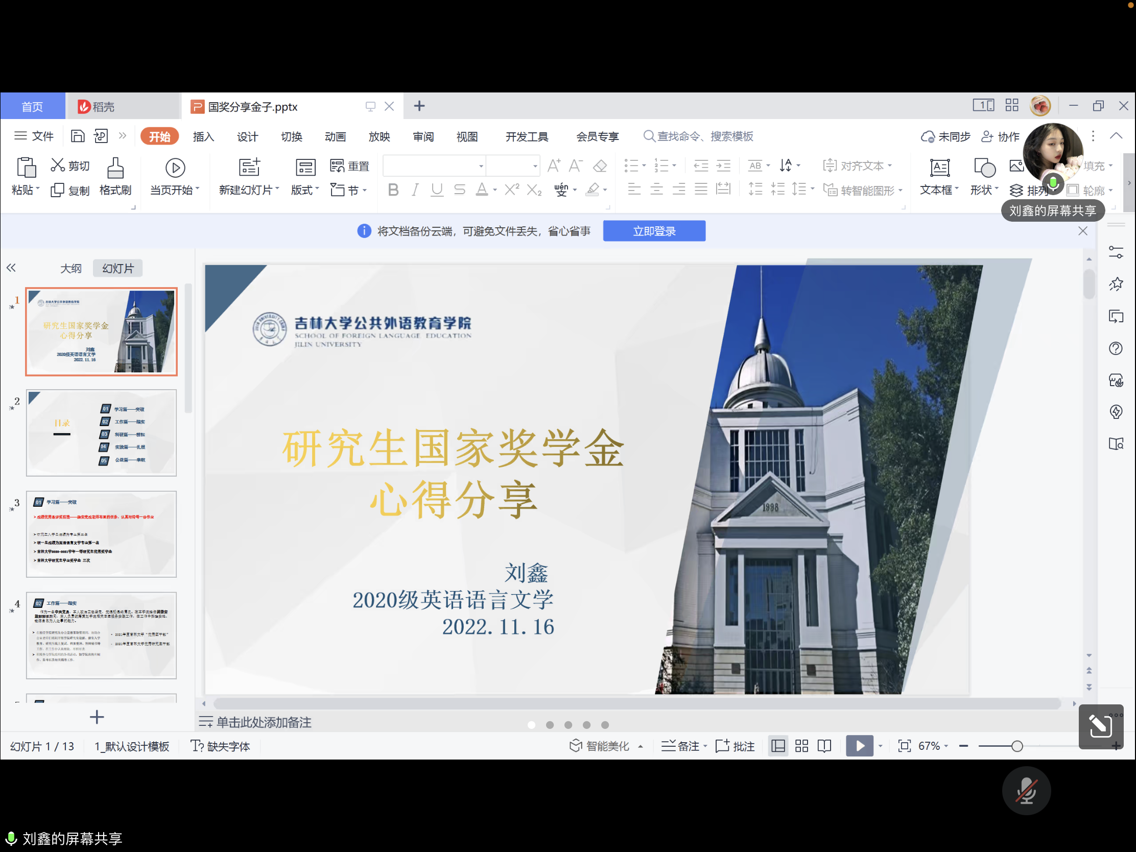The height and width of the screenshot is (852, 1136).
Task: Click the increase font size icon
Action: [554, 166]
